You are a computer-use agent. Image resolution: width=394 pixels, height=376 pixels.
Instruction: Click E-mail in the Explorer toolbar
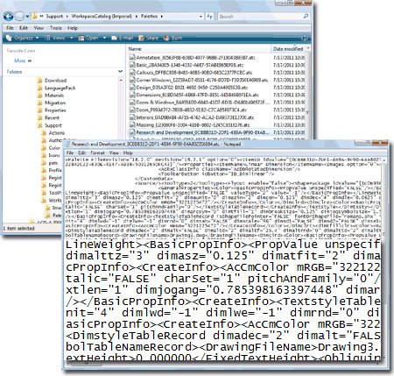[123, 38]
